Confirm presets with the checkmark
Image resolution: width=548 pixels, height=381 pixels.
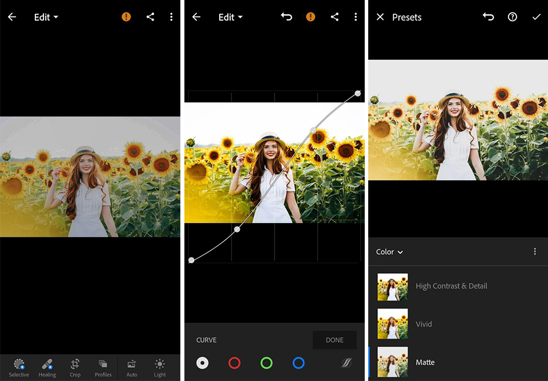536,17
